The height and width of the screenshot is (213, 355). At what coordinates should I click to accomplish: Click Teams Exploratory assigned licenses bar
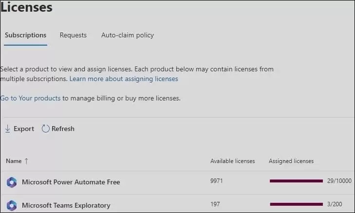coord(296,204)
